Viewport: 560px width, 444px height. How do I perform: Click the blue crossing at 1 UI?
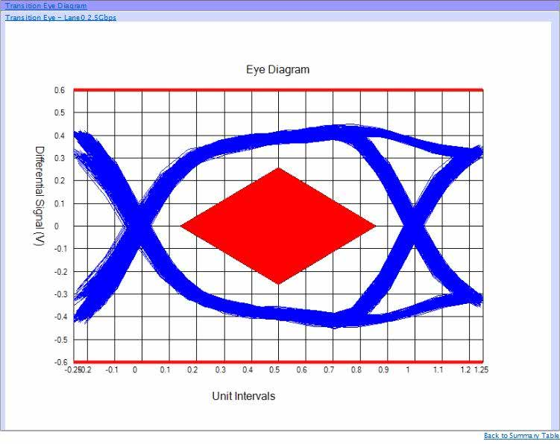coord(415,226)
